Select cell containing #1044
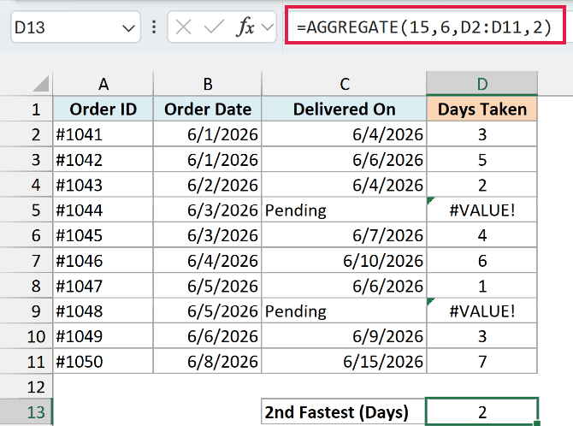This screenshot has height=426, width=573. click(103, 210)
